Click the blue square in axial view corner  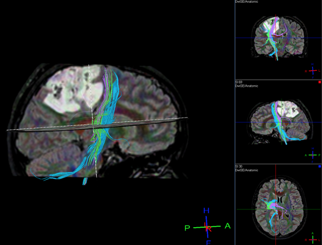(x=320, y=166)
